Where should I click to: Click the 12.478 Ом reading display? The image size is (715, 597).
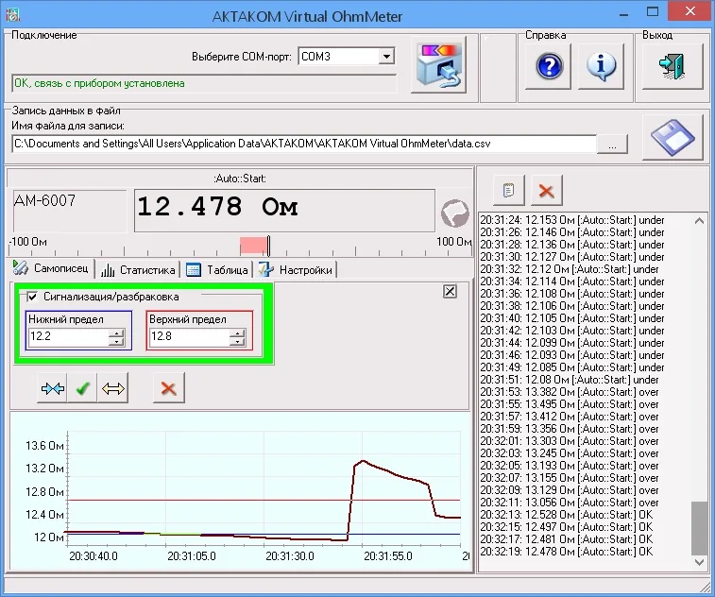(284, 211)
